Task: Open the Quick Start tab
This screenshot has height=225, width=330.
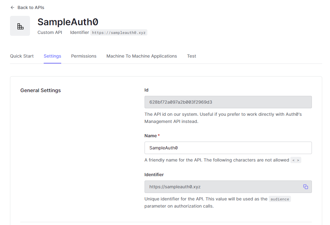Action: tap(22, 56)
